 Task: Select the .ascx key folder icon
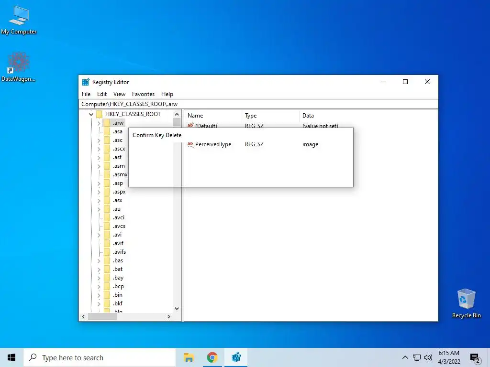pos(107,149)
